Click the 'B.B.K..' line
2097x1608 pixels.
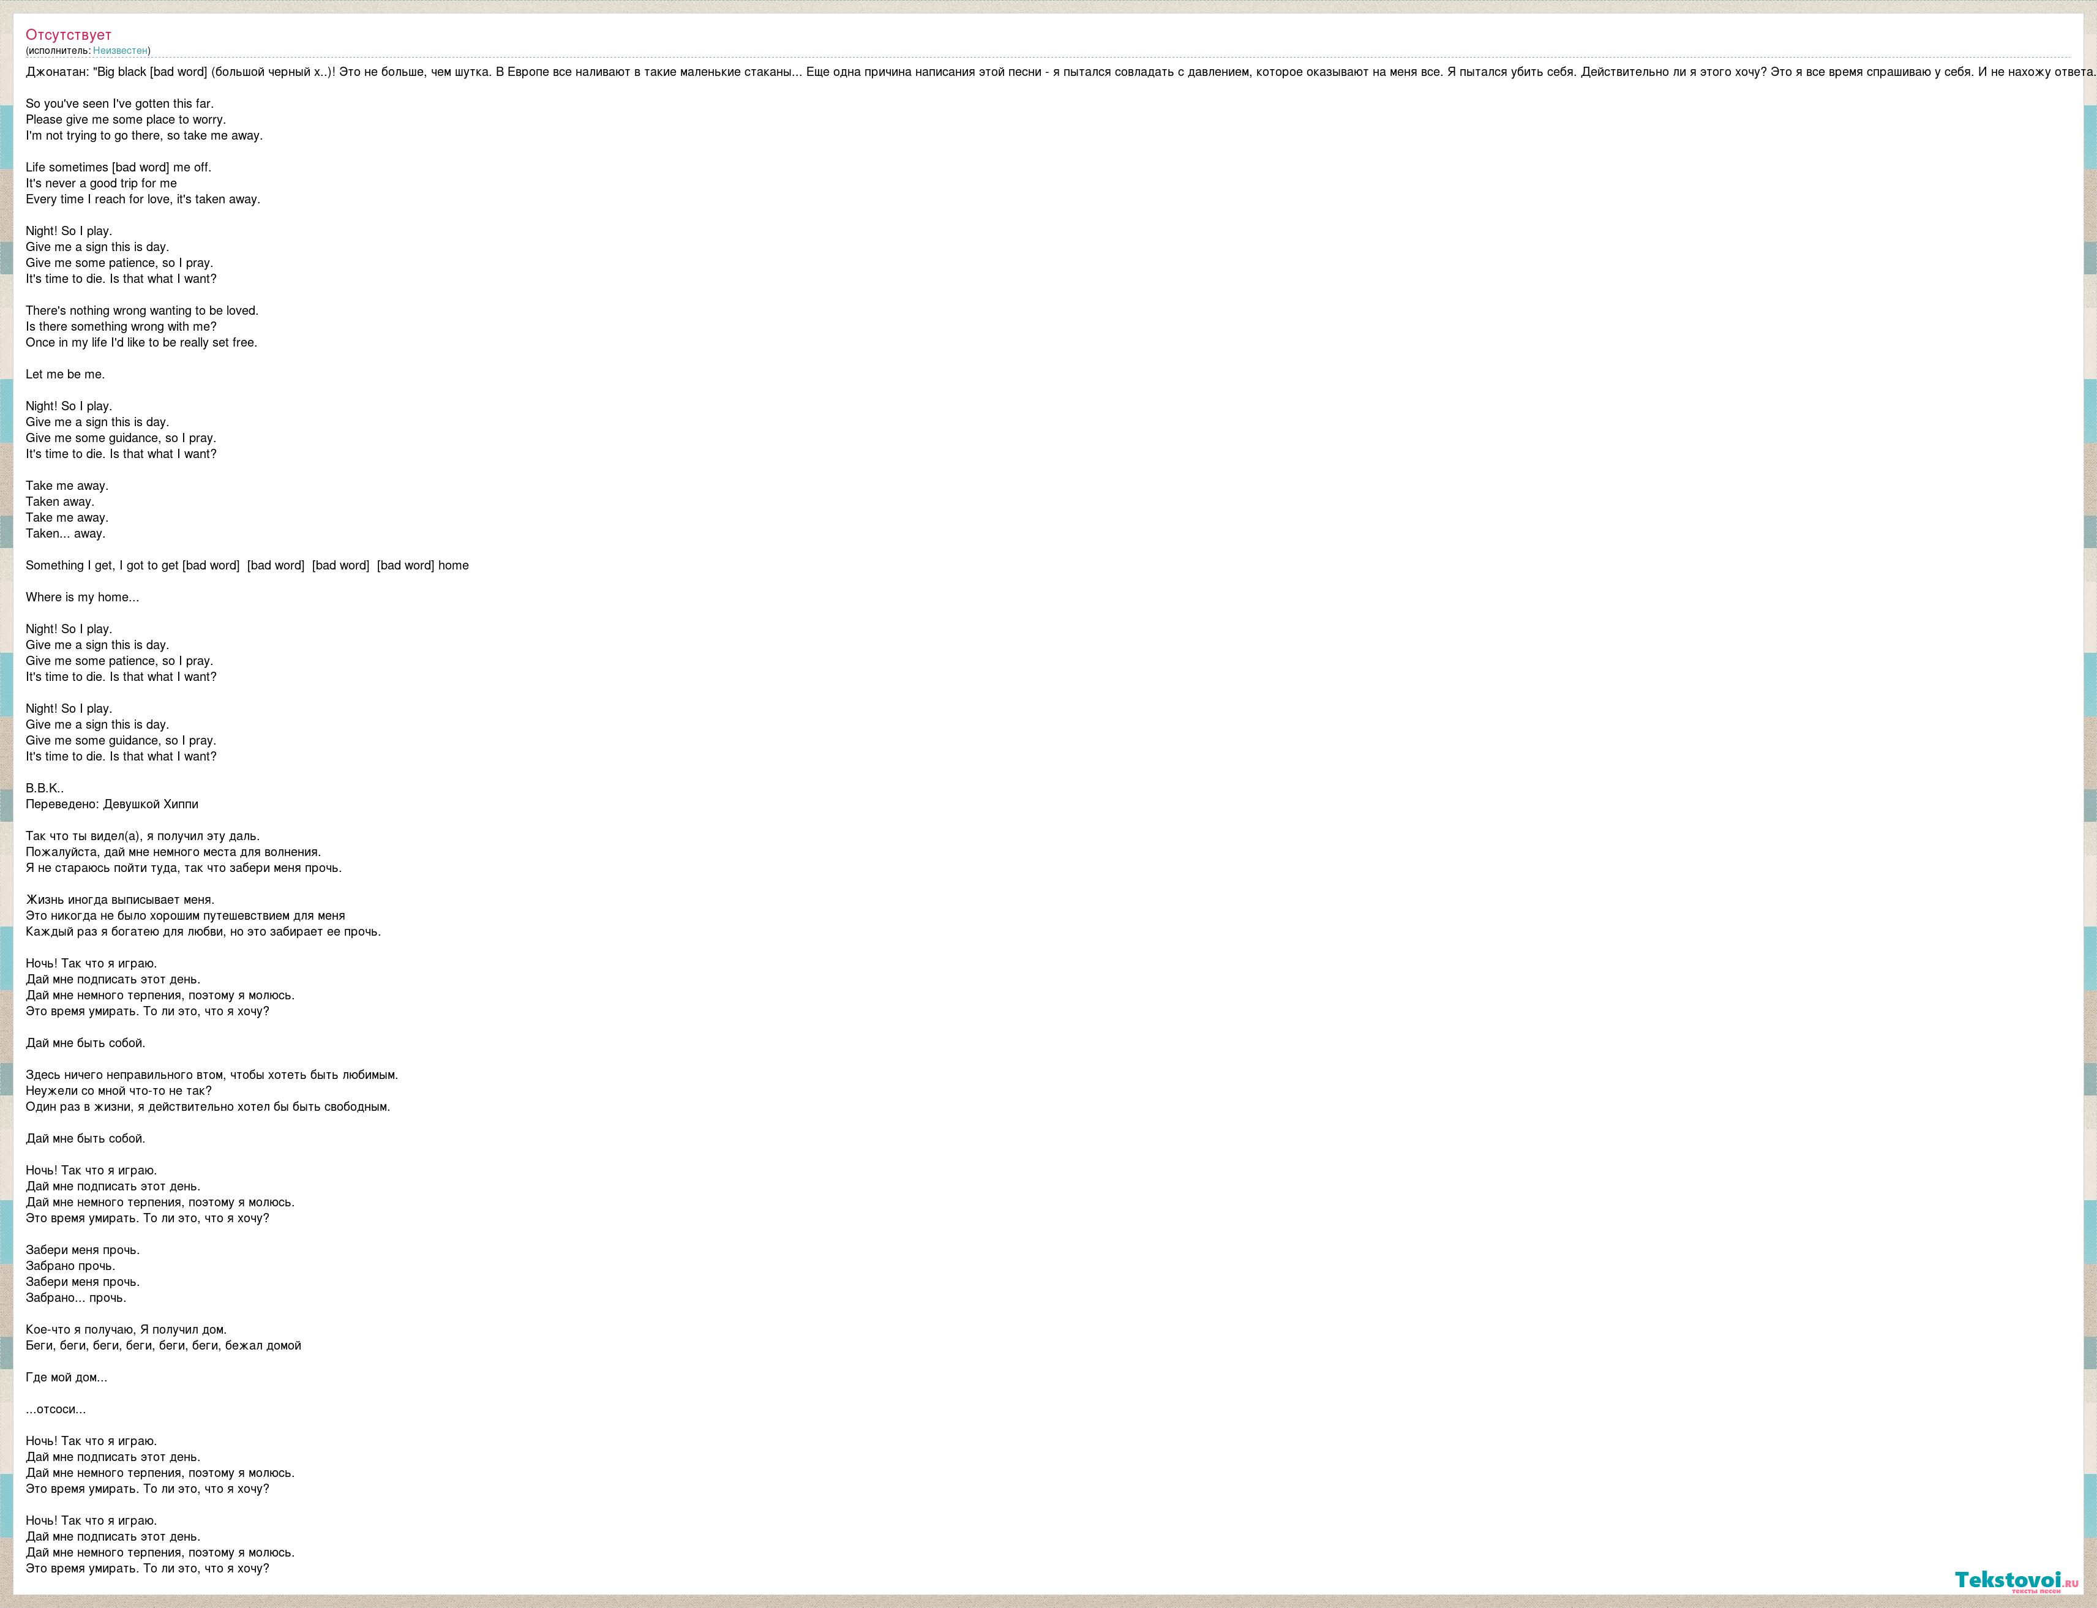click(45, 789)
